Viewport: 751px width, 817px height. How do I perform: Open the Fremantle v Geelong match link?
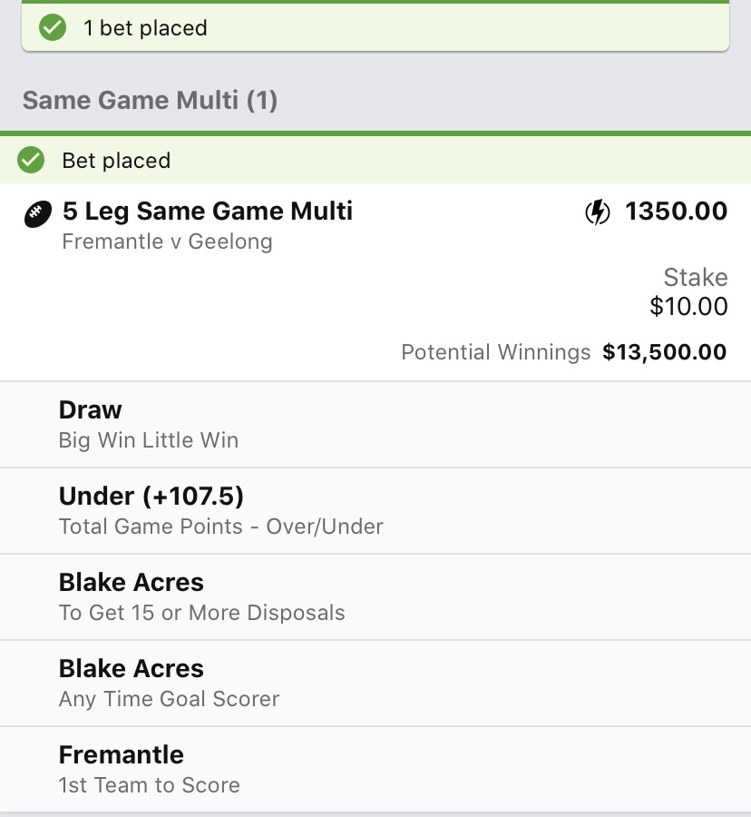pos(167,241)
